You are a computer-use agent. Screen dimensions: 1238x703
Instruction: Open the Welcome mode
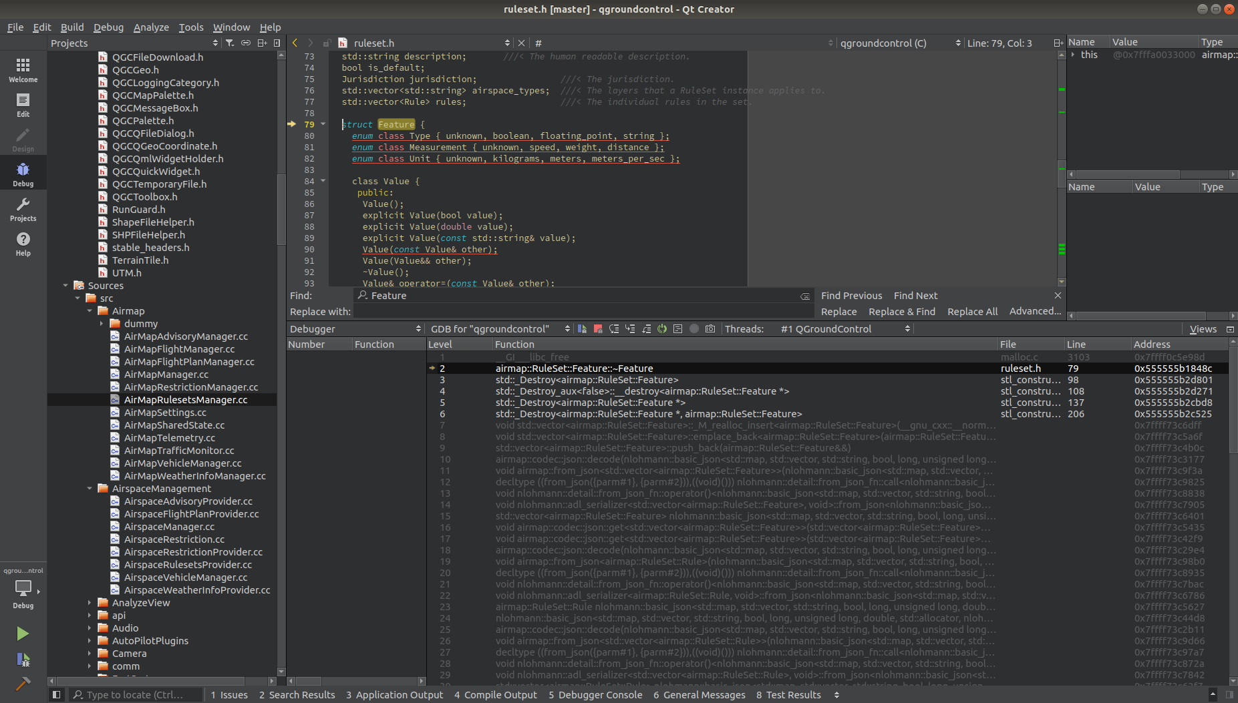pos(23,70)
